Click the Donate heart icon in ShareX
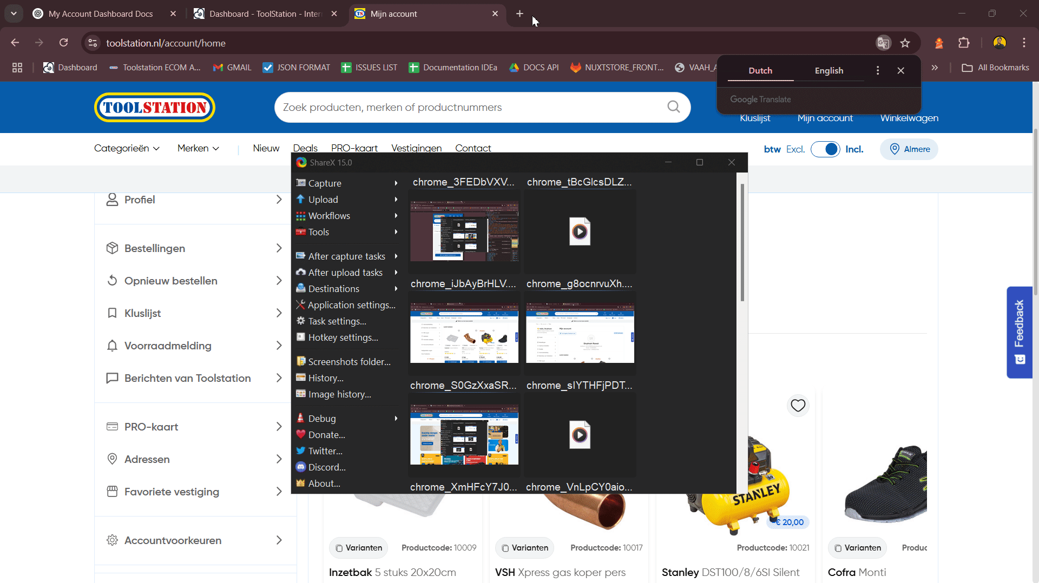Screen dimensions: 1039x583 (x=301, y=434)
